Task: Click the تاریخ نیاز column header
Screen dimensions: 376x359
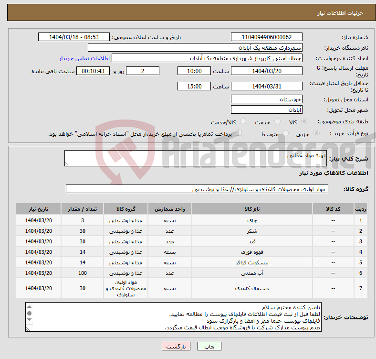Action: [x=38, y=209]
